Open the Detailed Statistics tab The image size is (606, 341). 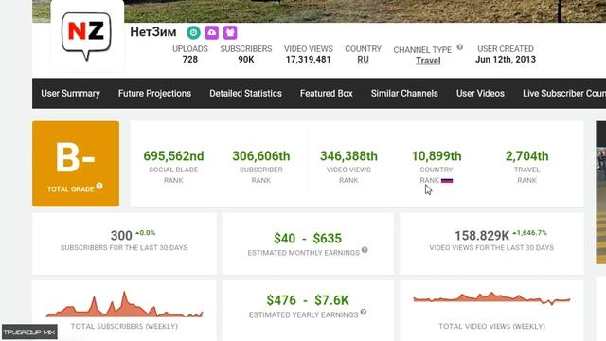(245, 93)
